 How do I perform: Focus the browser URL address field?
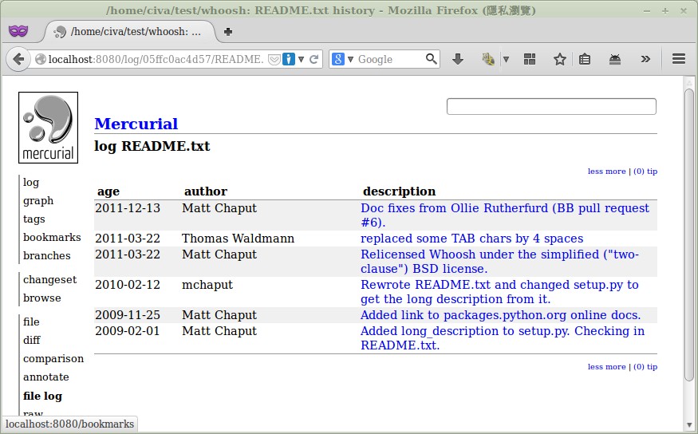pos(156,59)
